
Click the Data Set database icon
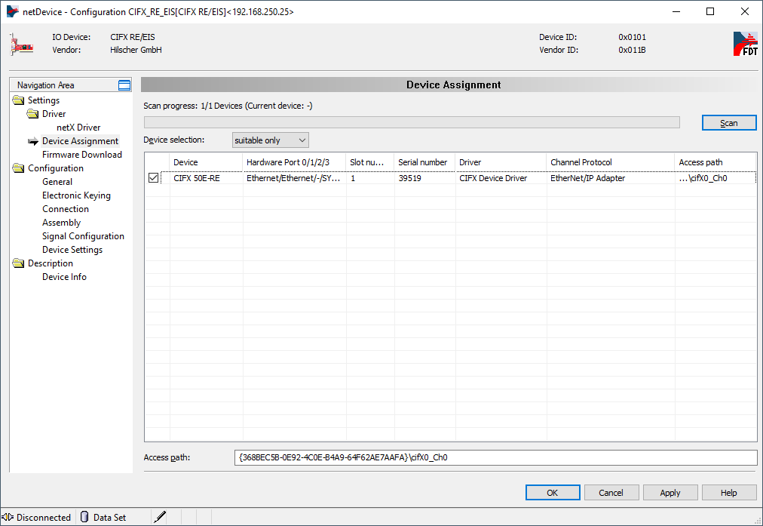[x=84, y=517]
